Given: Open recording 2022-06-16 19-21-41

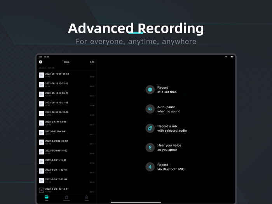Looking at the screenshot, I should point(66,104).
